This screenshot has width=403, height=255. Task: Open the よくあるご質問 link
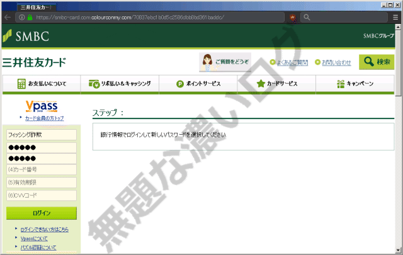click(292, 62)
